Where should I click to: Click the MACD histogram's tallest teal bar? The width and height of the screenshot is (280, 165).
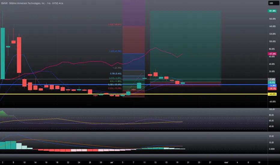14,145
